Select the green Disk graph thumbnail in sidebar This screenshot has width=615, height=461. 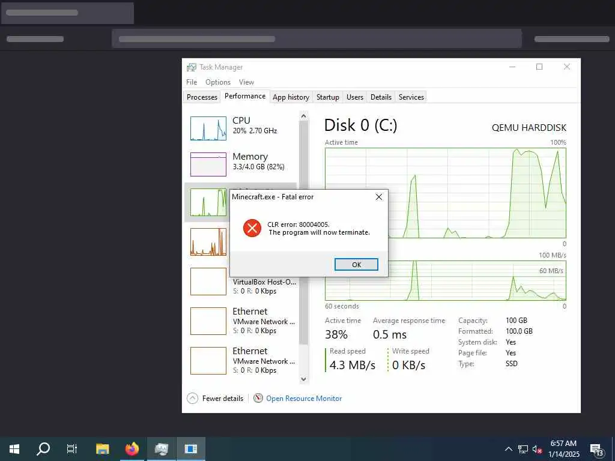[208, 202]
